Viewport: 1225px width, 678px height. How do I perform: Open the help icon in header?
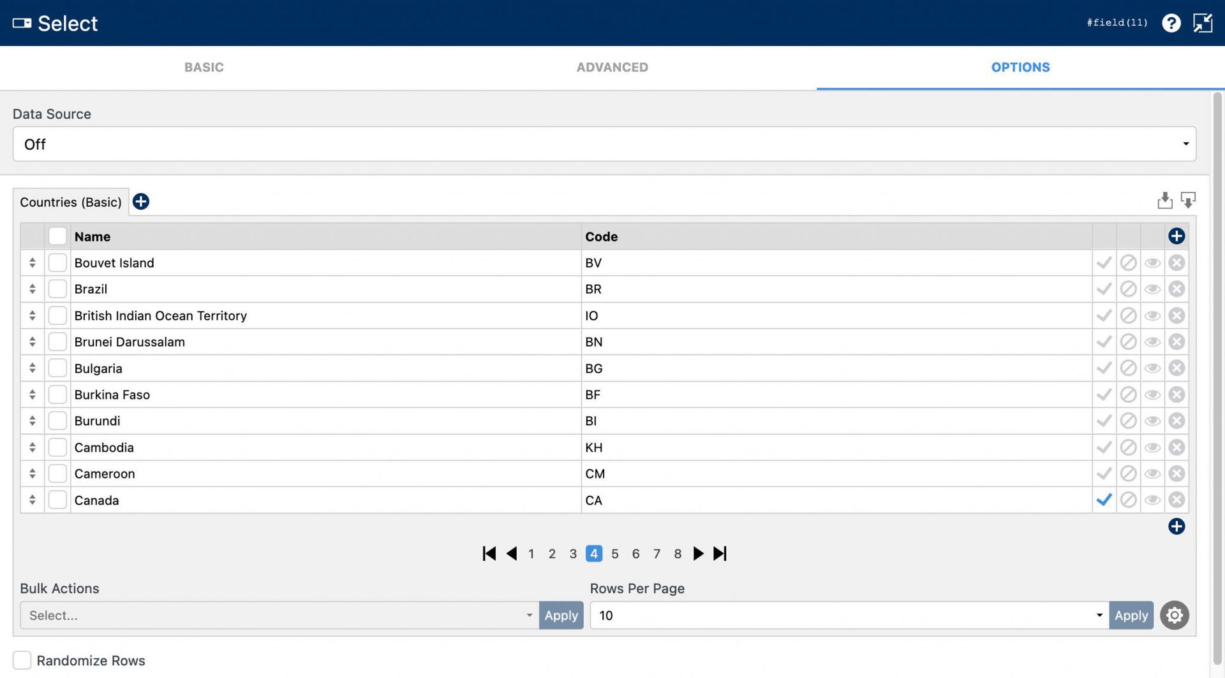(1171, 23)
